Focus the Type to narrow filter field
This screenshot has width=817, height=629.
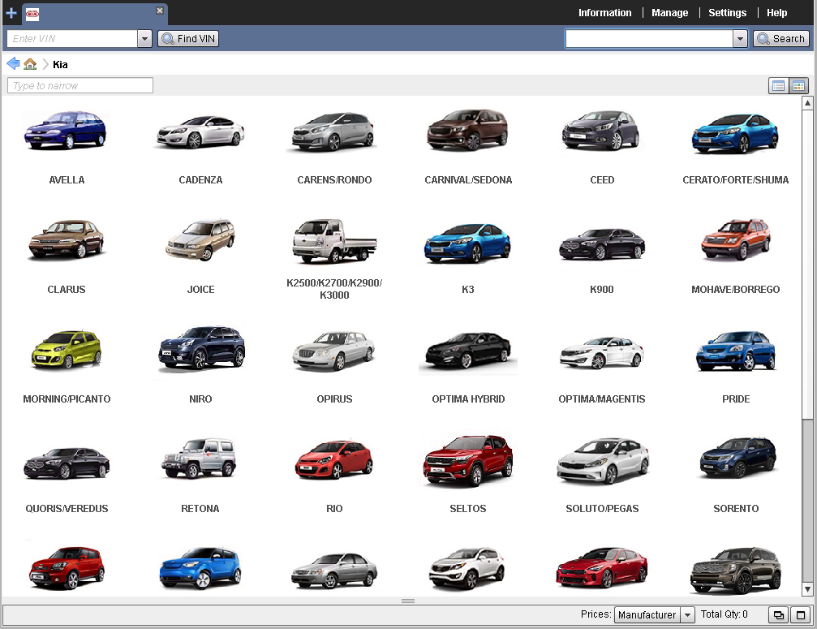point(80,86)
